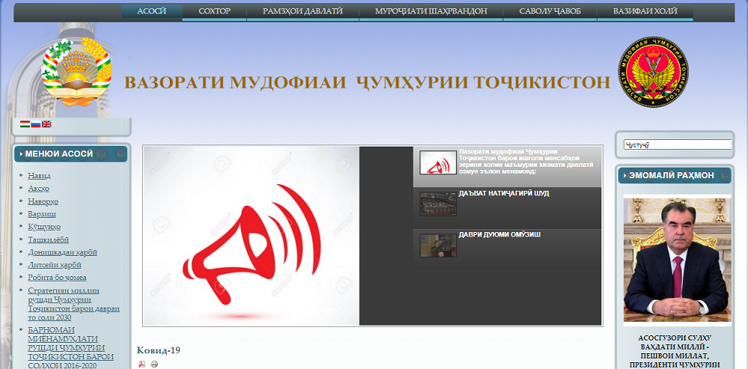
Task: Select the megaphone announcement thumbnail in slider
Action: 438,163
